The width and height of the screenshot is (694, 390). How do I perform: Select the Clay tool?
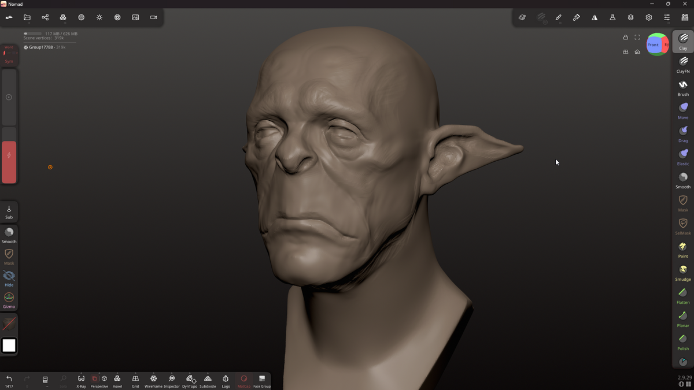coord(683,42)
